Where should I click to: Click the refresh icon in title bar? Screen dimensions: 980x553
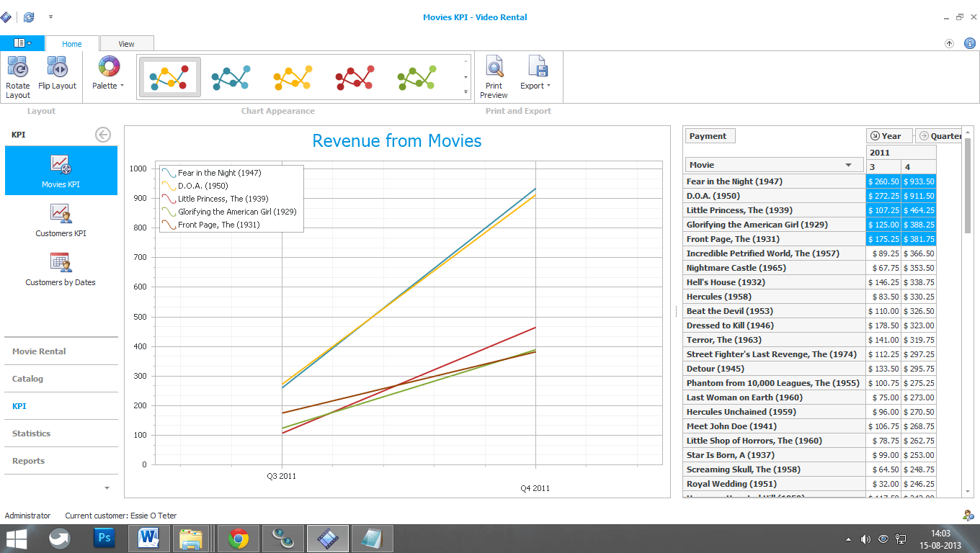coord(29,17)
